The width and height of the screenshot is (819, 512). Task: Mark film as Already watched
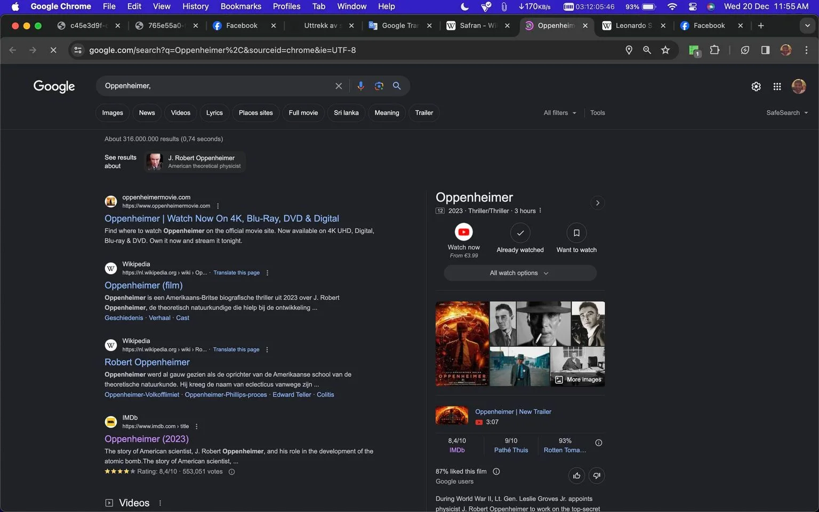(x=520, y=233)
